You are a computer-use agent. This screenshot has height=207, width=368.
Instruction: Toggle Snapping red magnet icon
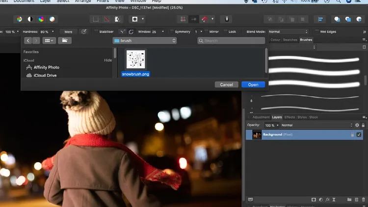point(205,19)
